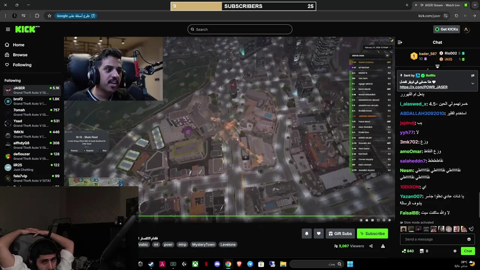The height and width of the screenshot is (270, 480).
Task: Open a new browser tab
Action: pyautogui.click(x=407, y=5)
